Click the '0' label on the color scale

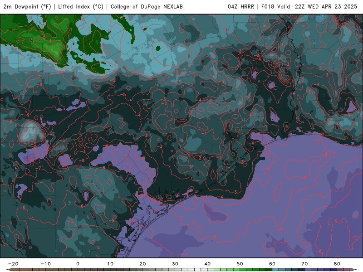[78, 264]
